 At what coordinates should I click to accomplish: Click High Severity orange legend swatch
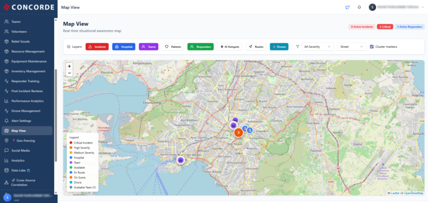[71, 148]
